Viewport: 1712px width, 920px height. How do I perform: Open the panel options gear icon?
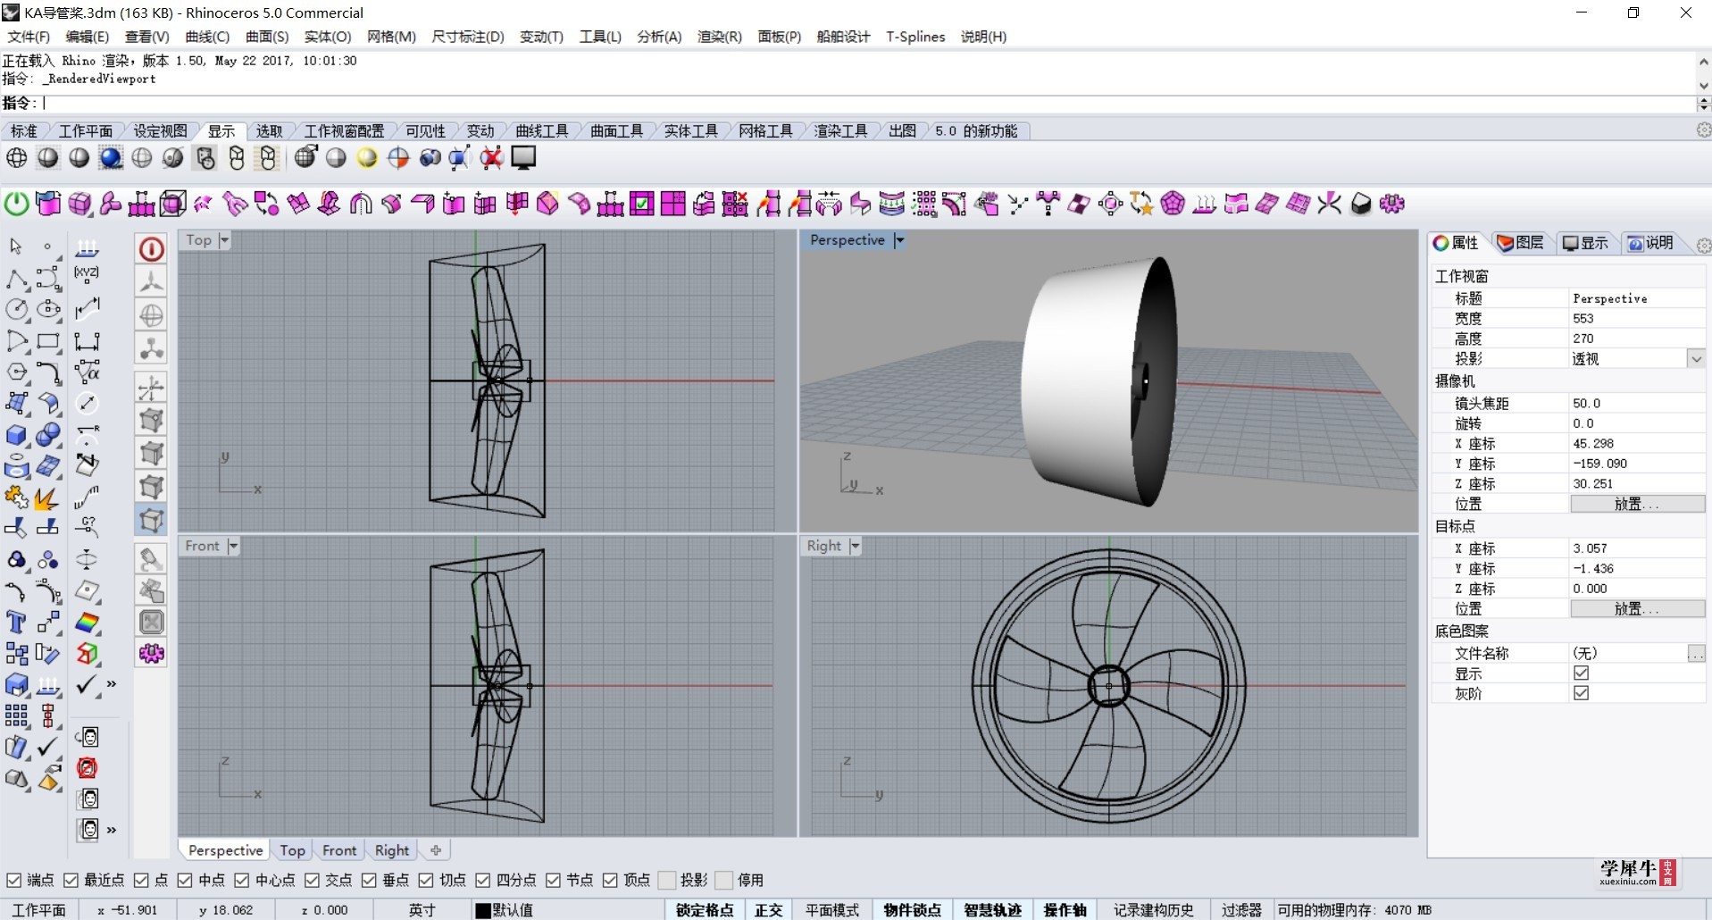(1703, 245)
